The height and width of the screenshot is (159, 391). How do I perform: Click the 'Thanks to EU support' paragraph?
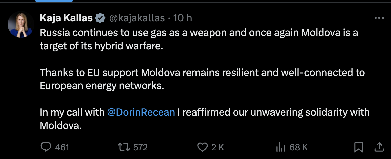[x=202, y=79]
